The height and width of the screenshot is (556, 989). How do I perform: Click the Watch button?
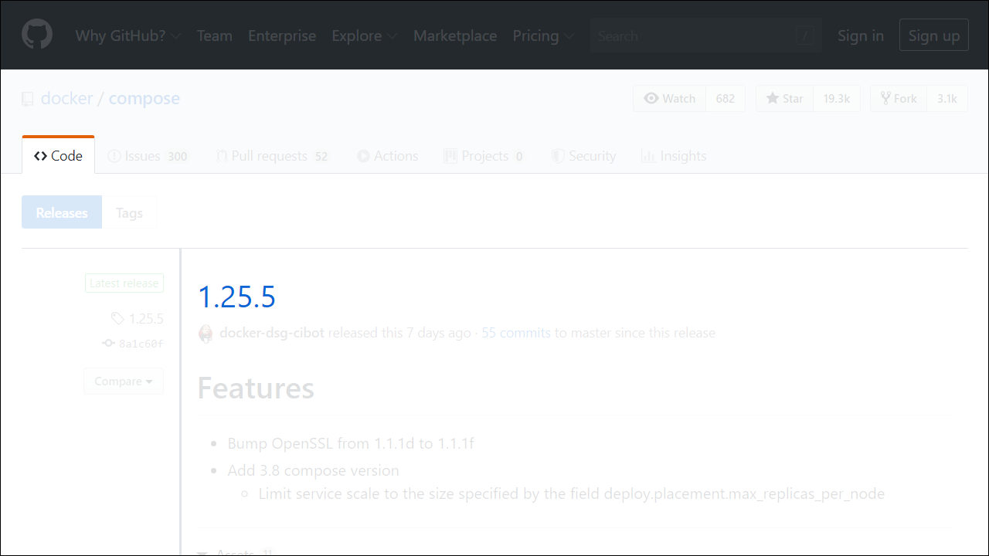tap(670, 98)
